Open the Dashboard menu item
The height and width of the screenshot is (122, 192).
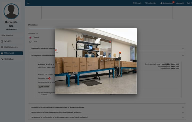(11, 35)
